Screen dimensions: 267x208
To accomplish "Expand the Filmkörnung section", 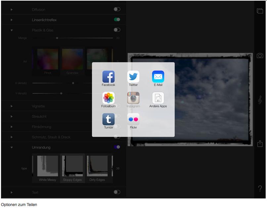I will [12, 127].
